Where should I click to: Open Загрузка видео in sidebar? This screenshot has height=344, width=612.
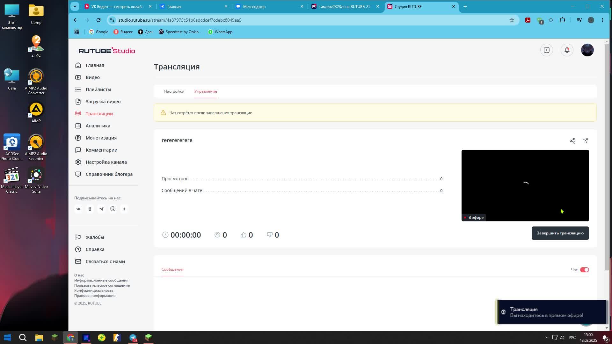click(103, 102)
